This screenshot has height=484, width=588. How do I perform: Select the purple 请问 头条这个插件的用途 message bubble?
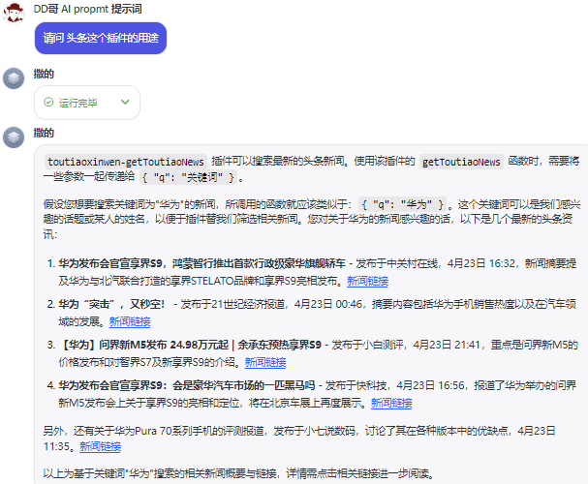pos(101,38)
